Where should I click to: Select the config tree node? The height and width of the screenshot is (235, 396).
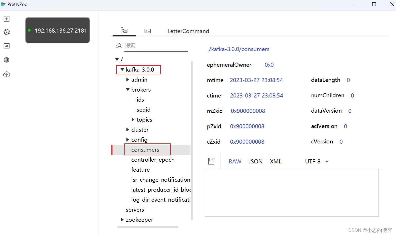(x=139, y=140)
